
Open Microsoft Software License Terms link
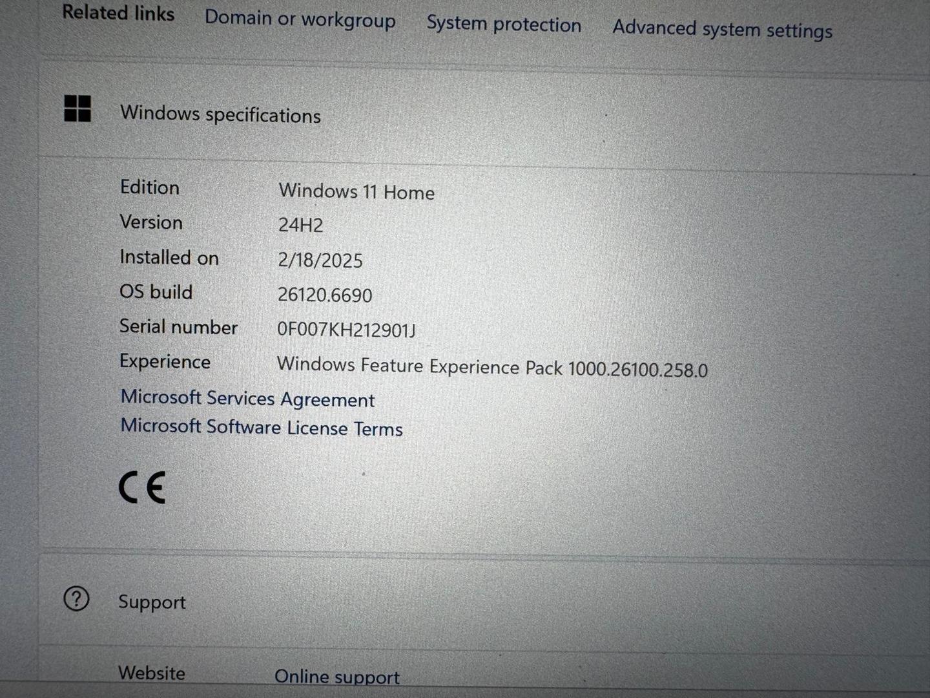coord(262,427)
